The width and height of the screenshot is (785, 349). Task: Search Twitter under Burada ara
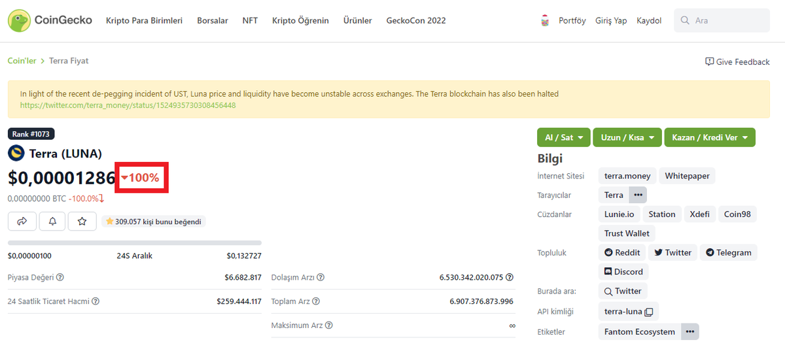[x=622, y=291]
